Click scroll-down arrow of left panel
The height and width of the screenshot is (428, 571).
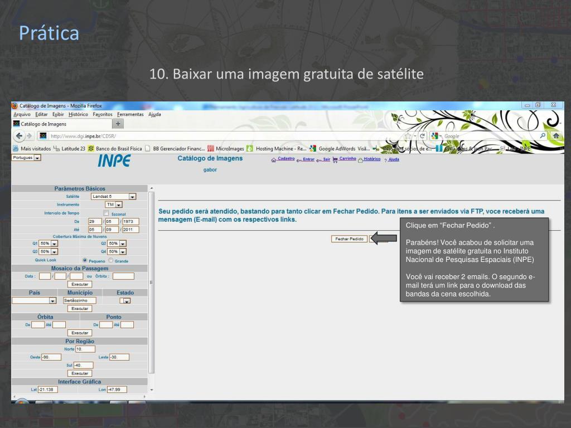pyautogui.click(x=152, y=390)
